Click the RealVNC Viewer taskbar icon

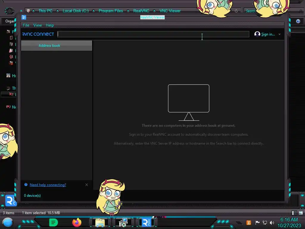pos(146,222)
